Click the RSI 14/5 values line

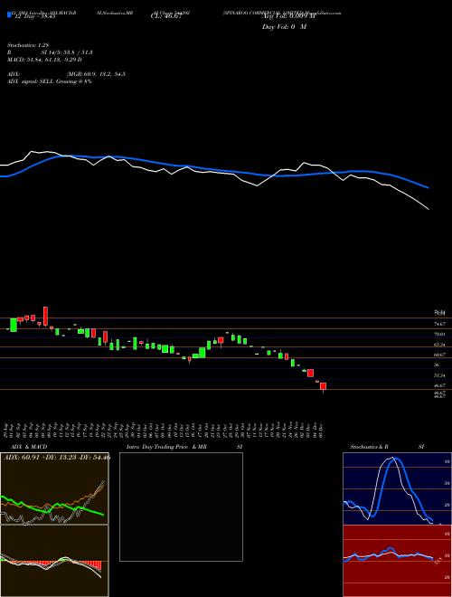[x=50, y=52]
